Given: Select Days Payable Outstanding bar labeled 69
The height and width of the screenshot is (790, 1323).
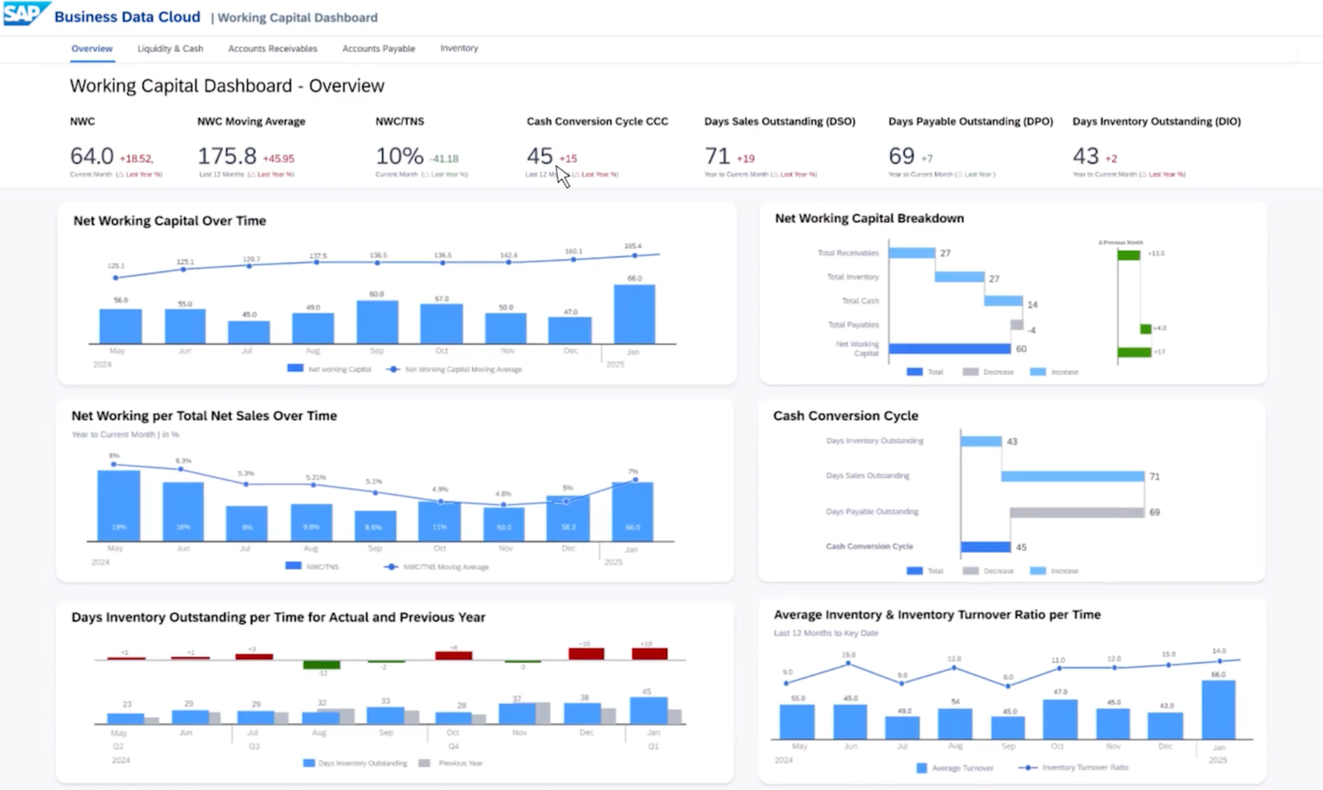Looking at the screenshot, I should click(x=1077, y=513).
